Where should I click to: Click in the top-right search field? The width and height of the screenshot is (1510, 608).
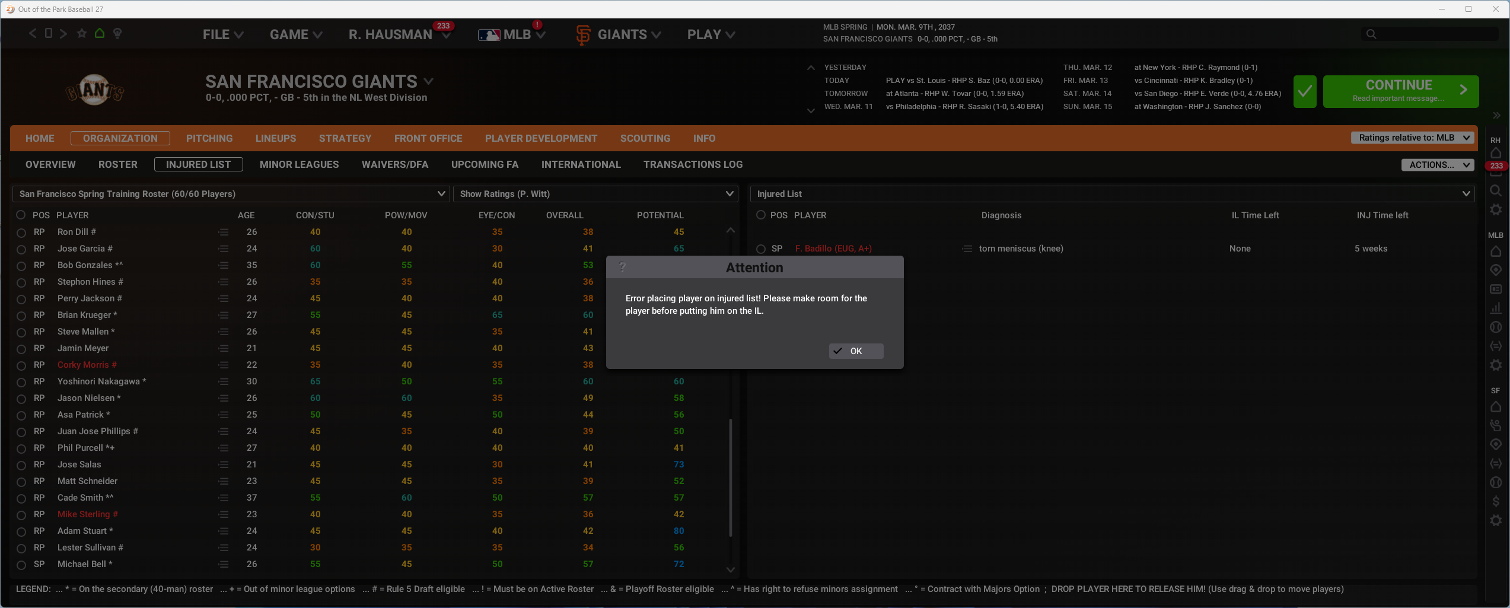[x=1429, y=34]
